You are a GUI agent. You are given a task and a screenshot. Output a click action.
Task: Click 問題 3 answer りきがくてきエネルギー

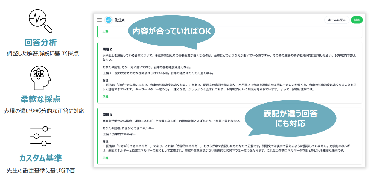128,128
